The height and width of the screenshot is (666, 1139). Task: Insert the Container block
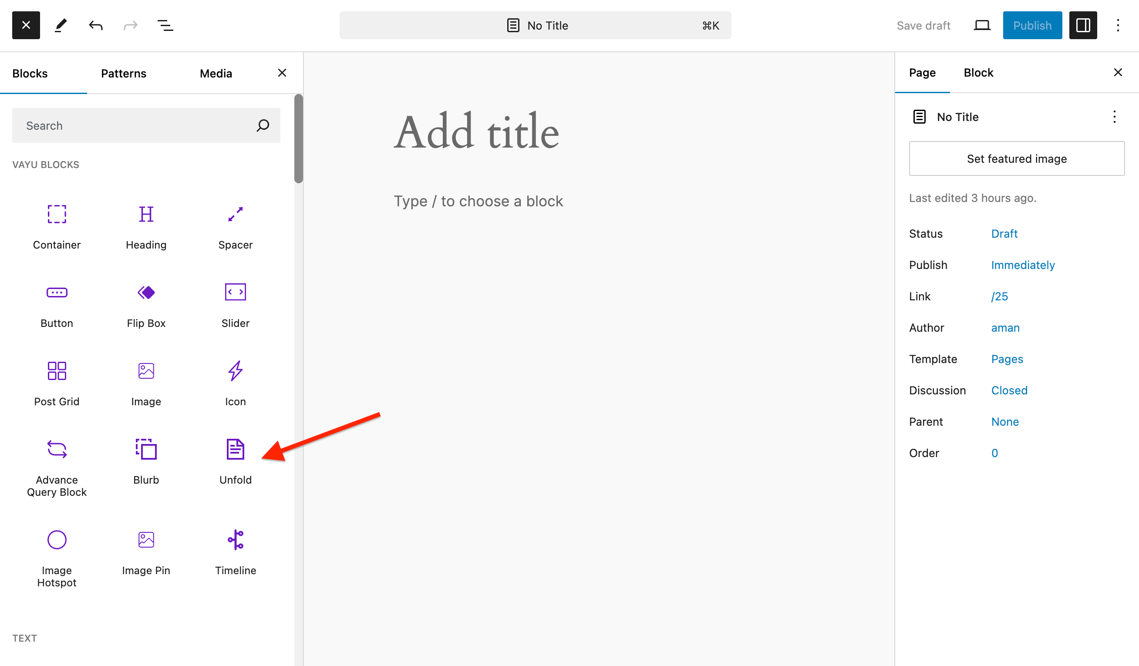click(x=57, y=225)
